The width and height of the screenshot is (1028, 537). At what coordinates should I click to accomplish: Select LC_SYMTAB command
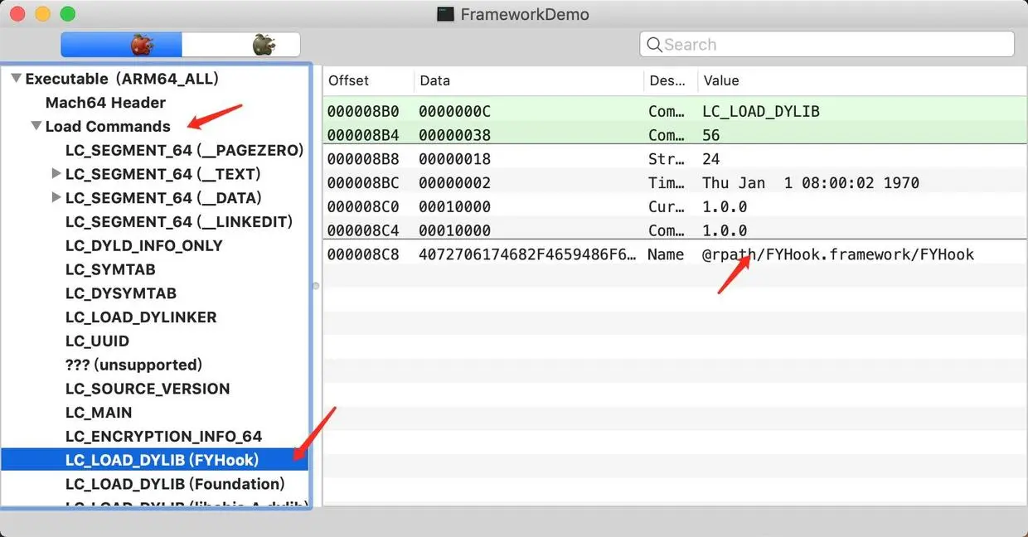(x=110, y=270)
